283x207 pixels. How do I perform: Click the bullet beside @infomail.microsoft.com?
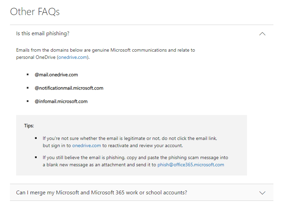point(28,101)
